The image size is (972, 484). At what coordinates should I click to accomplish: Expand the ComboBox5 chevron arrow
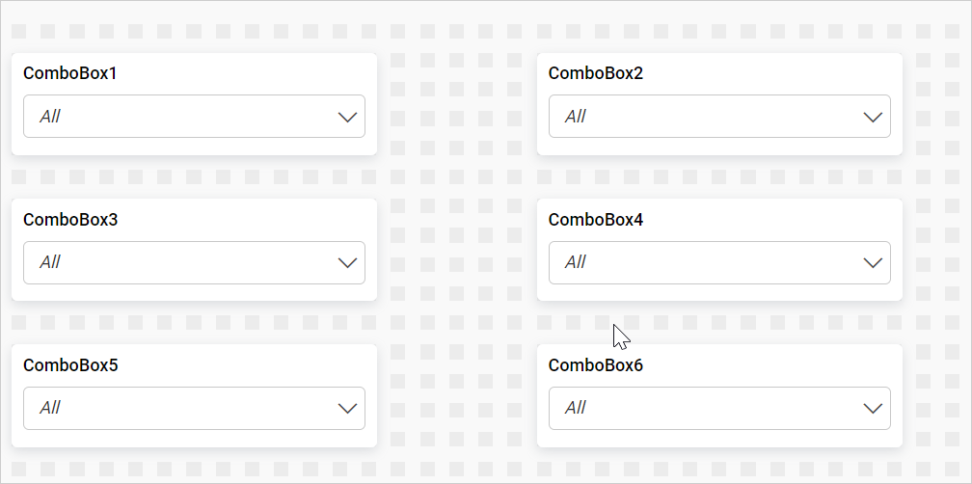pyautogui.click(x=348, y=409)
